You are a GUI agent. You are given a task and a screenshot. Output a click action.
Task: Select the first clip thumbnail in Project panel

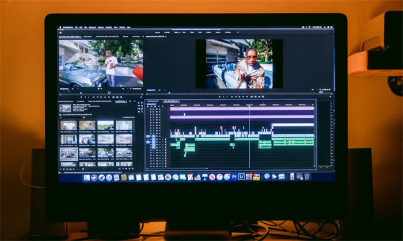point(69,125)
